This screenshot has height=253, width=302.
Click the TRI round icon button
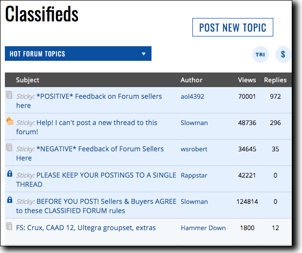(261, 54)
